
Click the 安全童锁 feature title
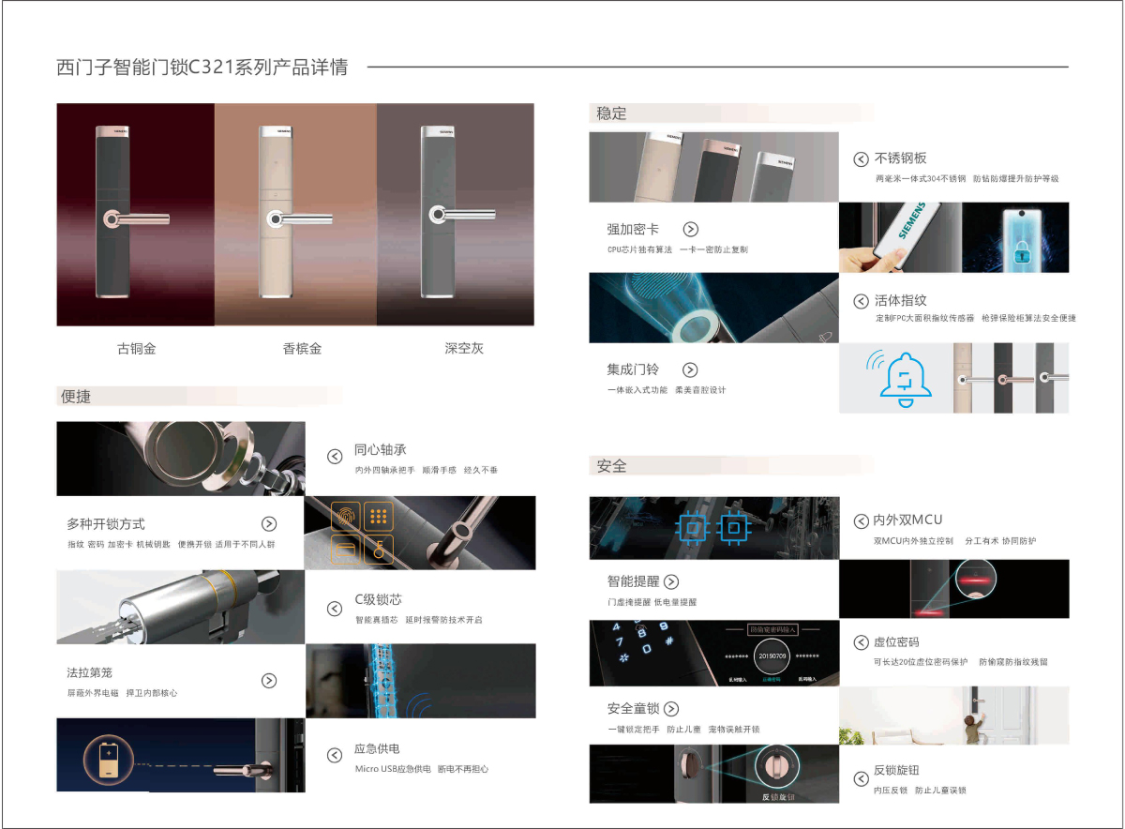point(633,709)
